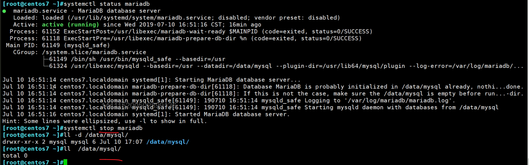Click the "ll -d /data/mysql/" command
The height and width of the screenshot is (165, 529).
pyautogui.click(x=96, y=135)
